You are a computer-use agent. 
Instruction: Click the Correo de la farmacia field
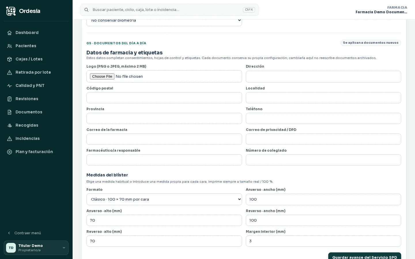pyautogui.click(x=164, y=139)
